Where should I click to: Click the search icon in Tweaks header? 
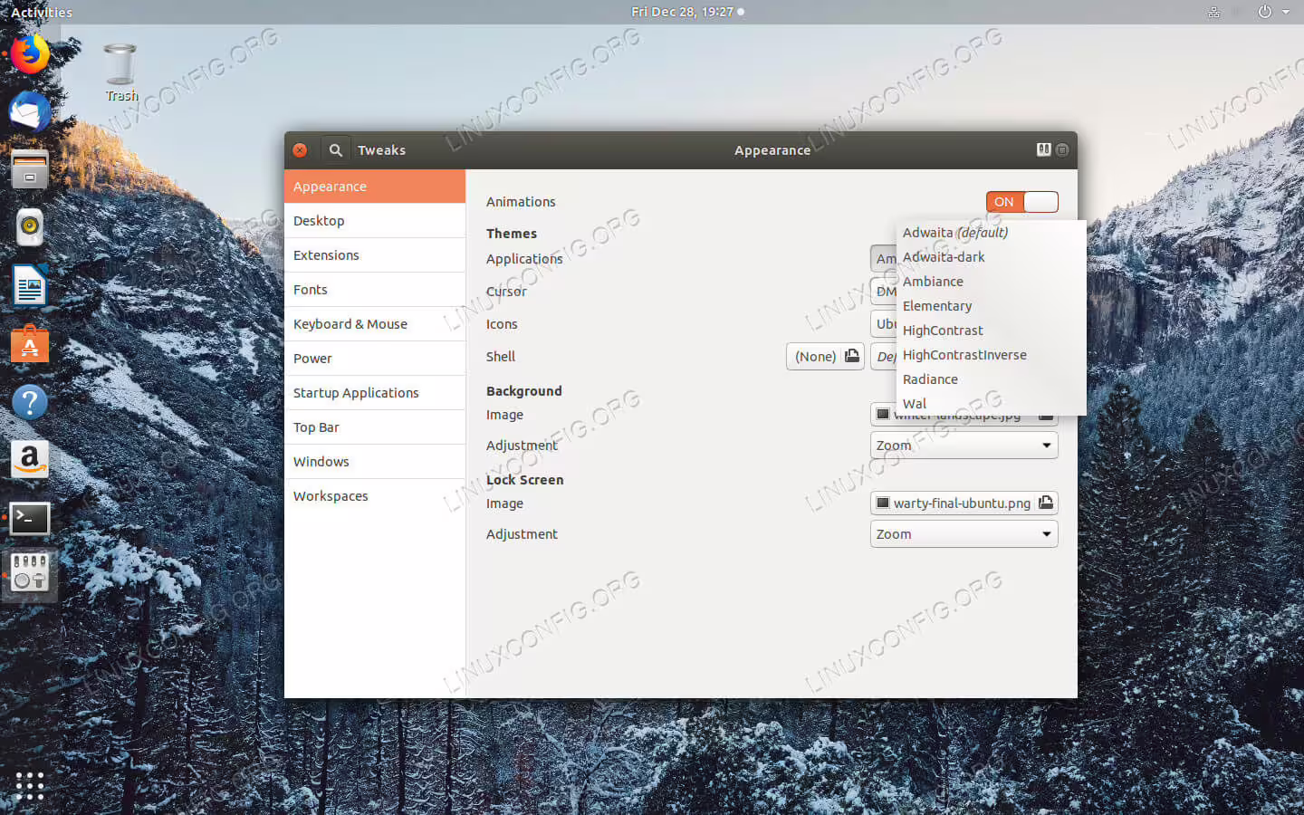[x=335, y=150]
